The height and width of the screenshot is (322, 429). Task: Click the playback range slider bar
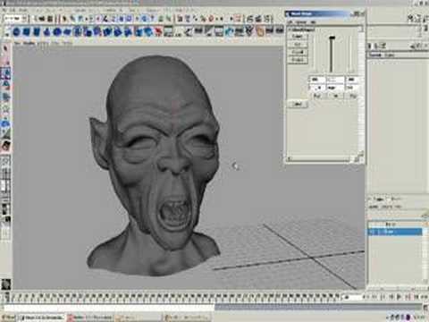click(x=109, y=307)
